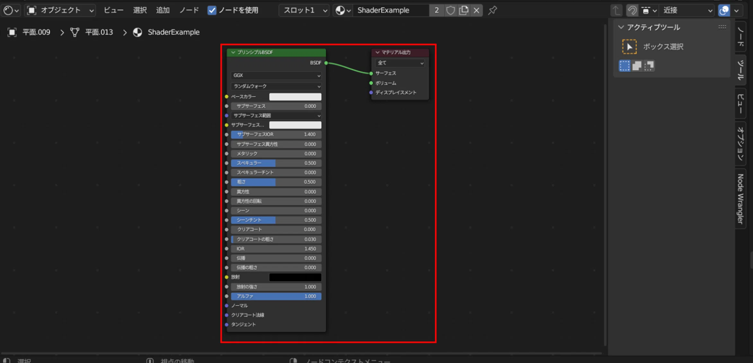Toggle the overlay icon in header
This screenshot has height=363, width=753.
pos(724,10)
